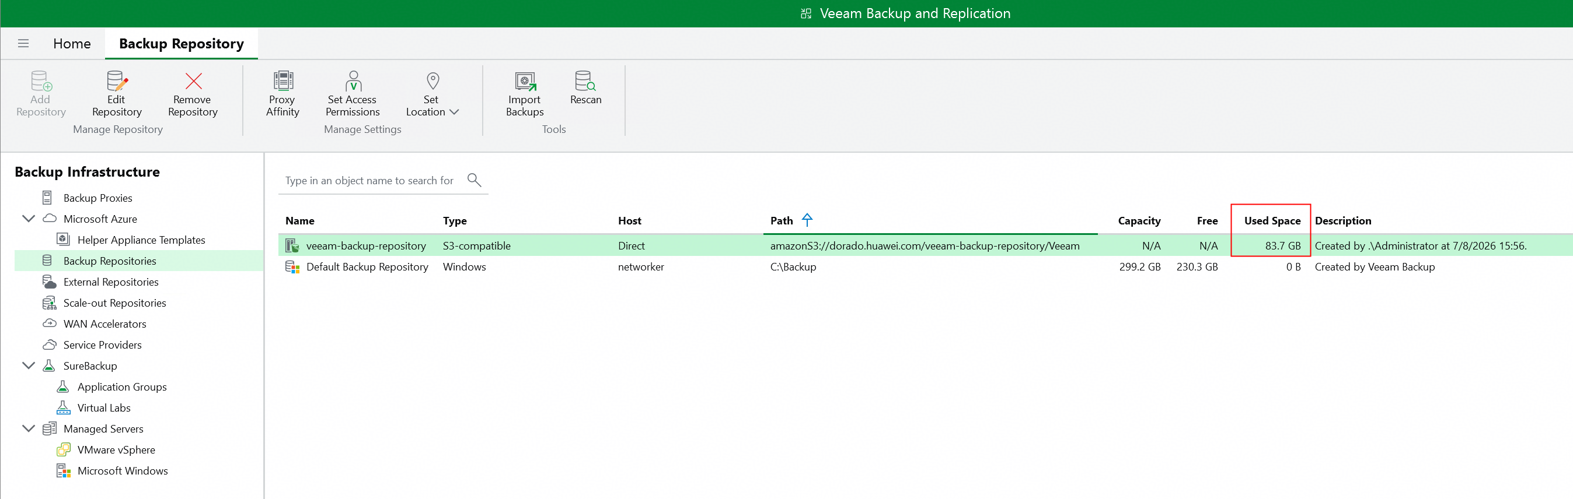Click the Microsoft Windows server icon
1573x499 pixels.
(x=64, y=470)
